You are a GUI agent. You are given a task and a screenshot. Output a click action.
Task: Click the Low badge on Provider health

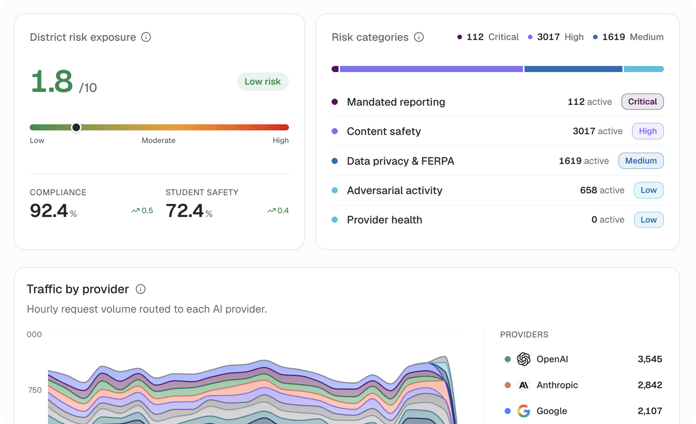point(648,220)
